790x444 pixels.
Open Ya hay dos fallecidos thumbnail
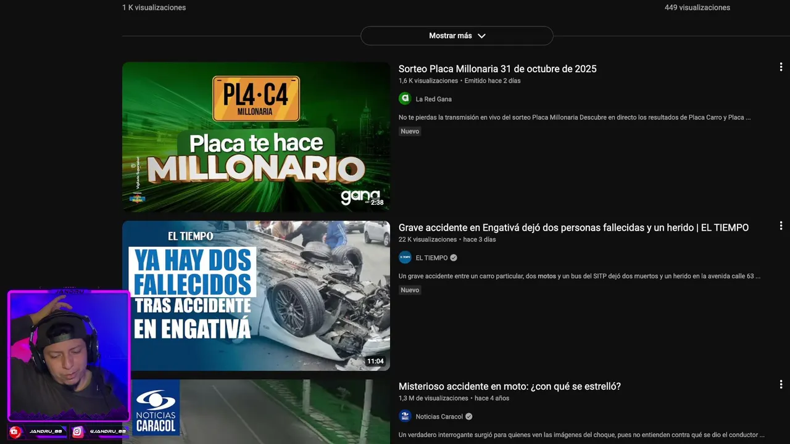click(256, 296)
